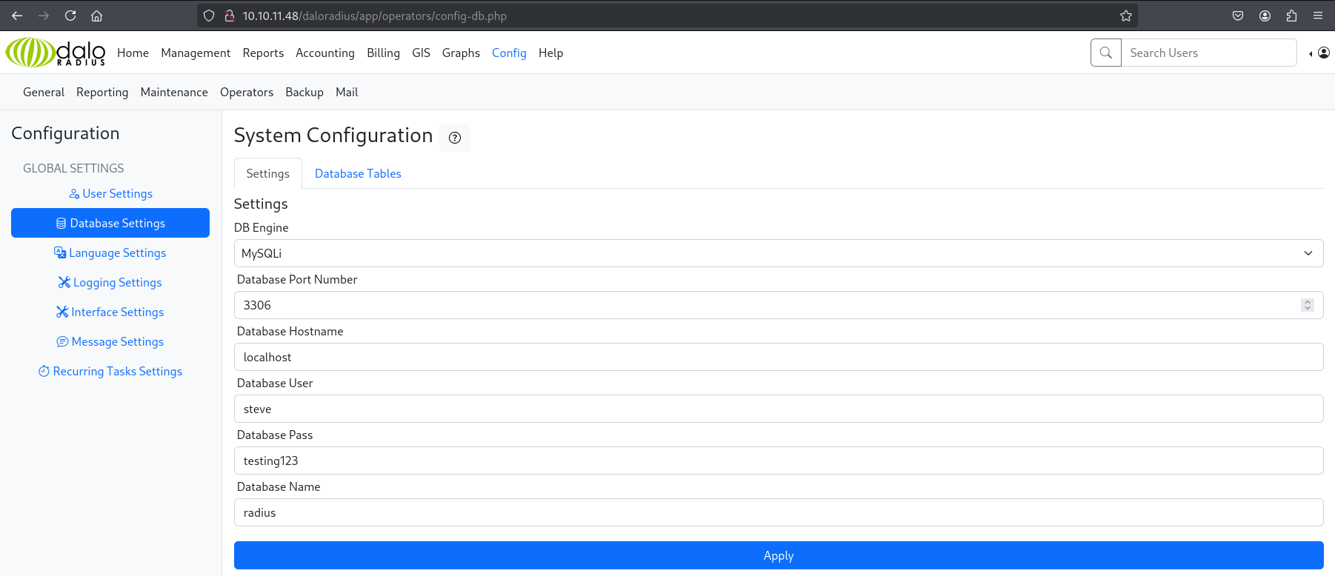Click the help question mark icon
The image size is (1335, 576).
point(455,138)
